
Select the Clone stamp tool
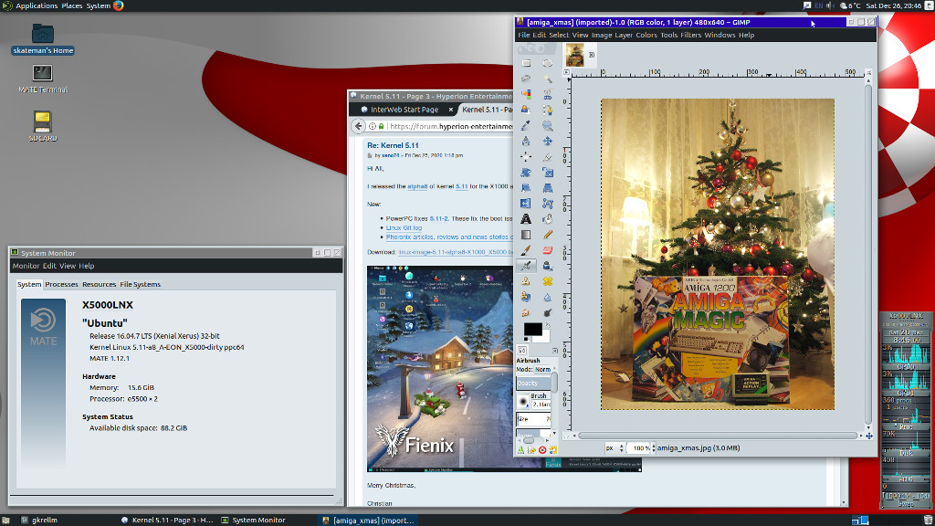tap(526, 281)
